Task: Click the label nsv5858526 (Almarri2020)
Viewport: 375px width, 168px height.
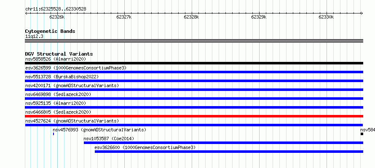Action: click(56, 59)
